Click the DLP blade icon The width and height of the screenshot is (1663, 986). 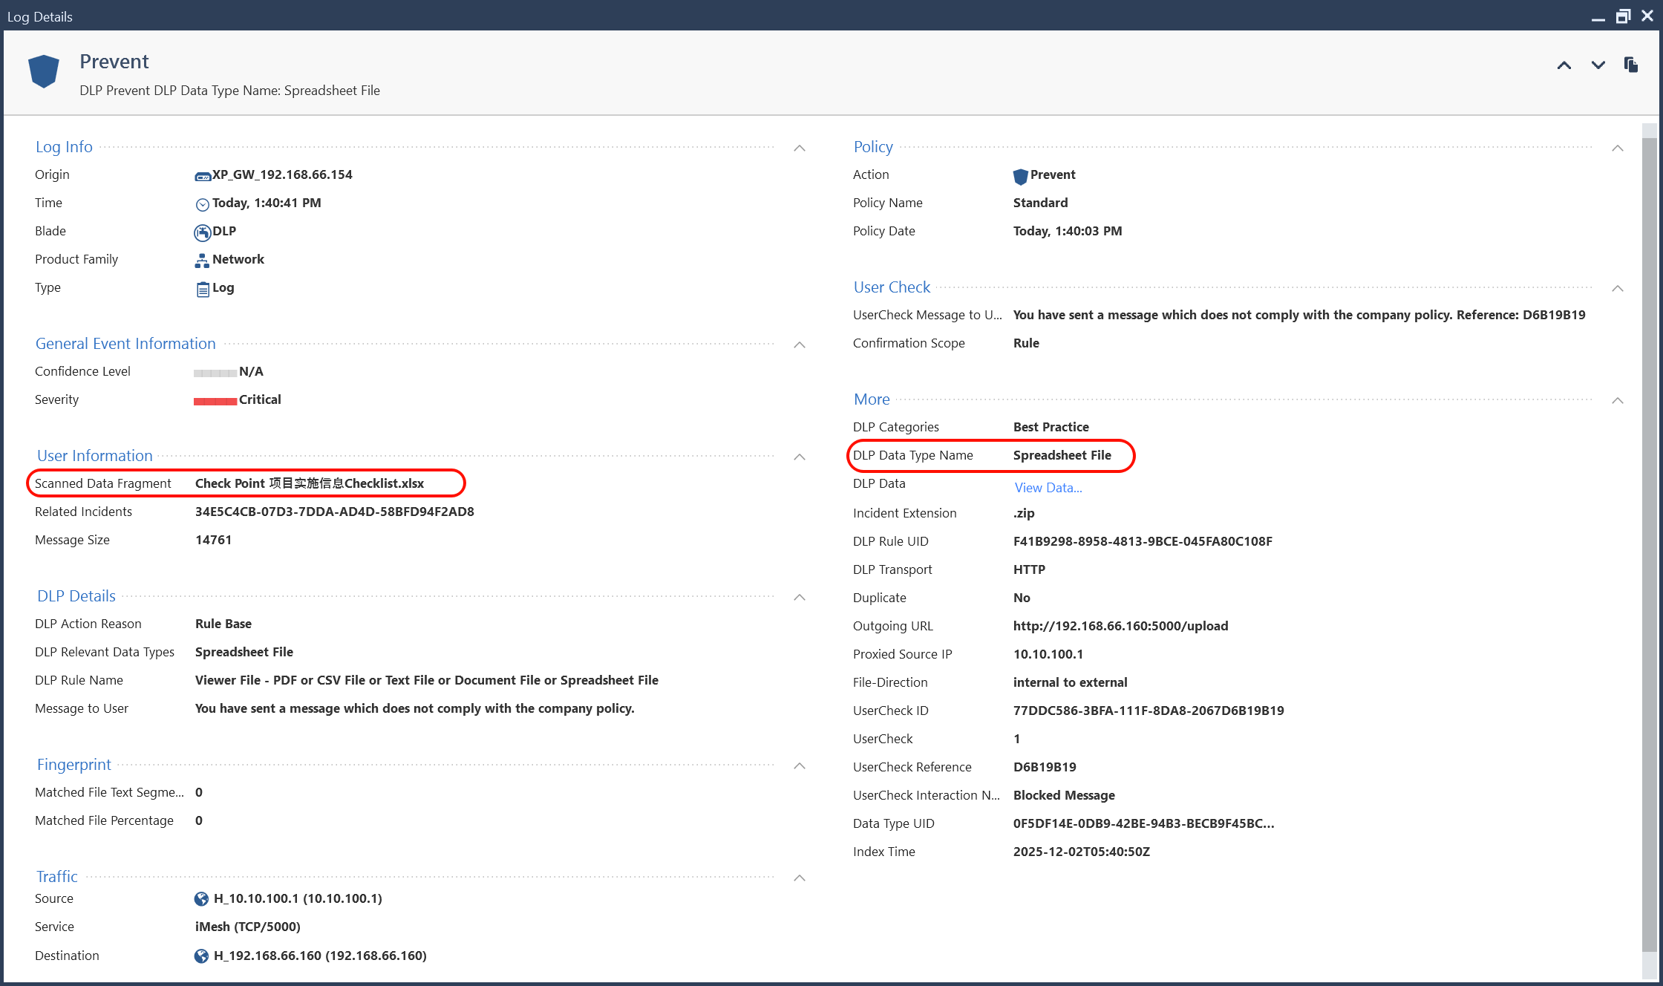click(x=201, y=232)
